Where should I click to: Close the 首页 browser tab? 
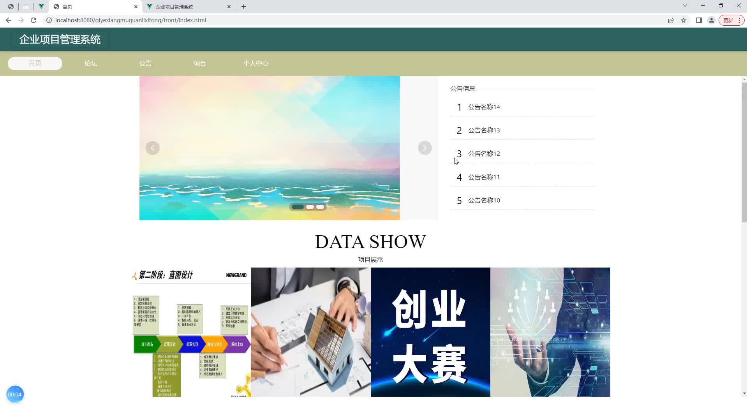click(x=136, y=7)
